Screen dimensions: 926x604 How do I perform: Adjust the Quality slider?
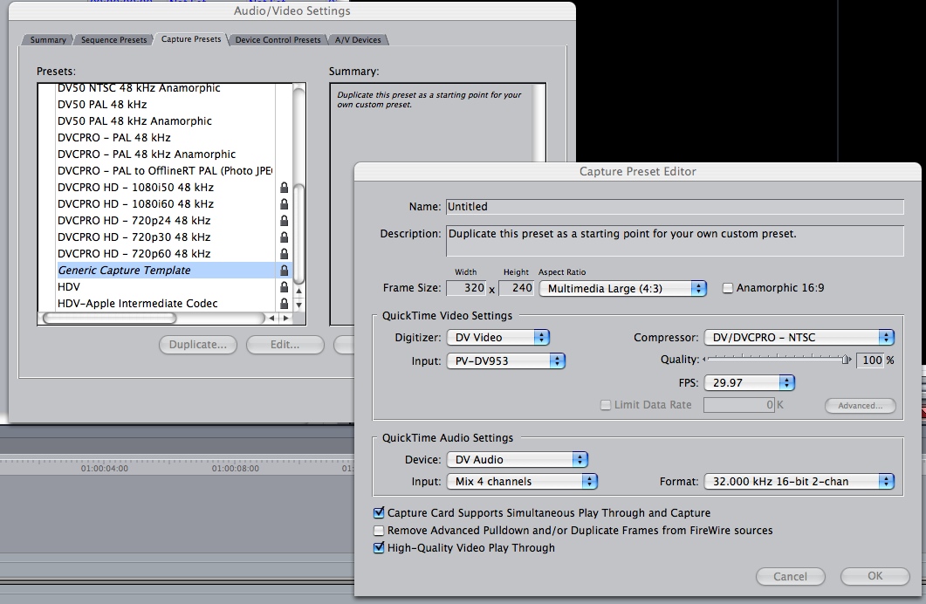point(845,360)
